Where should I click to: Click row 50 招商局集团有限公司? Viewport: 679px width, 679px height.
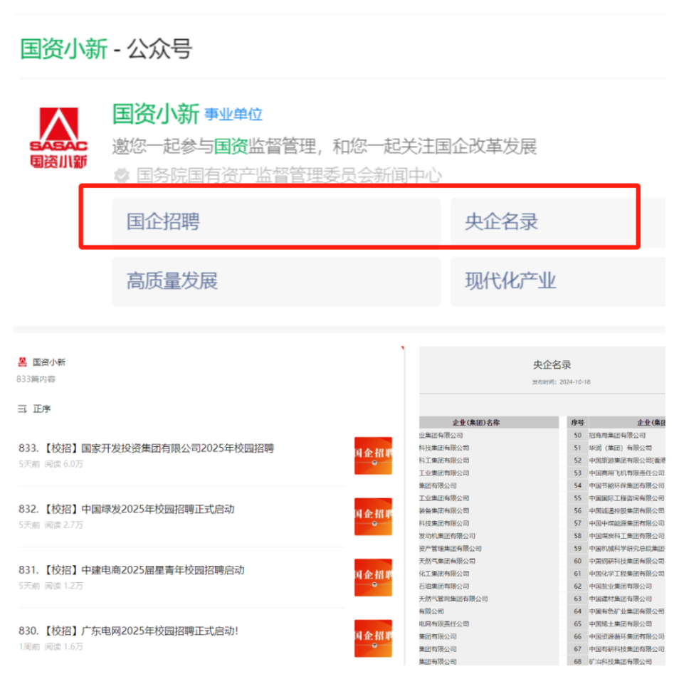[x=616, y=435]
